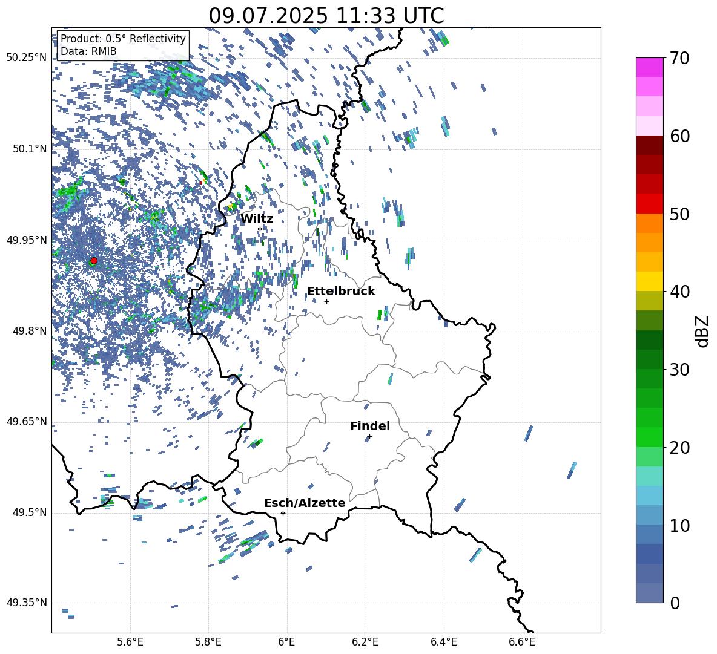Click the Ettelbruck city label

(x=341, y=292)
